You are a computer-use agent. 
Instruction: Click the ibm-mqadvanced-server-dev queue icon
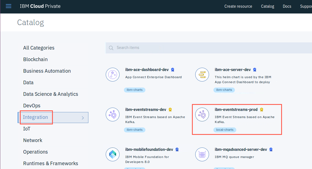tap(202, 154)
